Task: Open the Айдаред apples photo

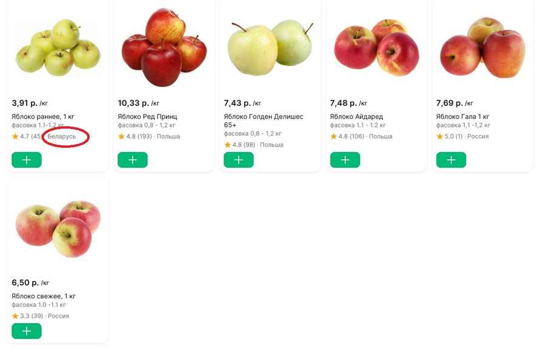Action: coord(376,47)
